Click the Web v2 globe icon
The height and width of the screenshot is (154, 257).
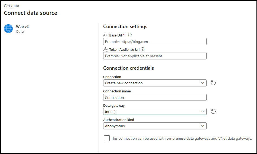click(x=8, y=29)
